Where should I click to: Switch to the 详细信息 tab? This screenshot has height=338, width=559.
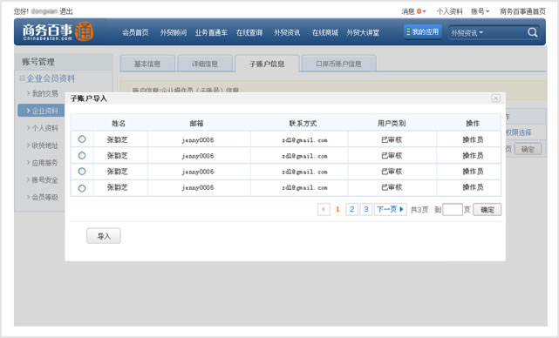click(x=205, y=64)
